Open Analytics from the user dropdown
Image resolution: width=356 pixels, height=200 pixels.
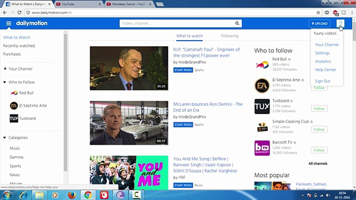click(x=323, y=61)
